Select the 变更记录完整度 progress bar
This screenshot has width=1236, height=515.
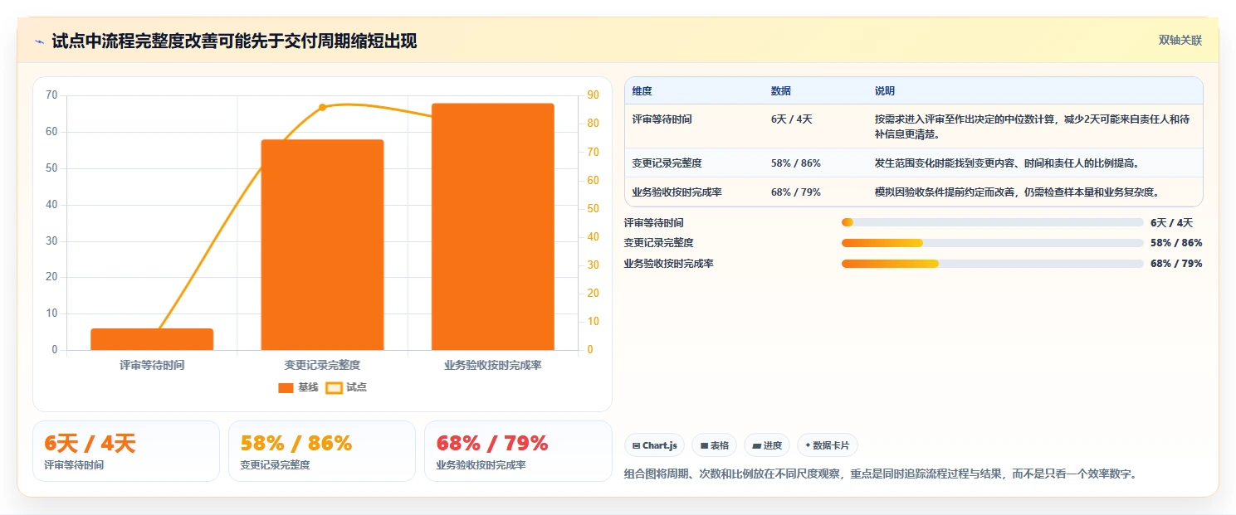992,243
